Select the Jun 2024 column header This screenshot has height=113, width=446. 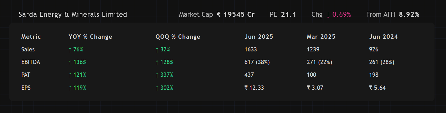[x=383, y=37]
